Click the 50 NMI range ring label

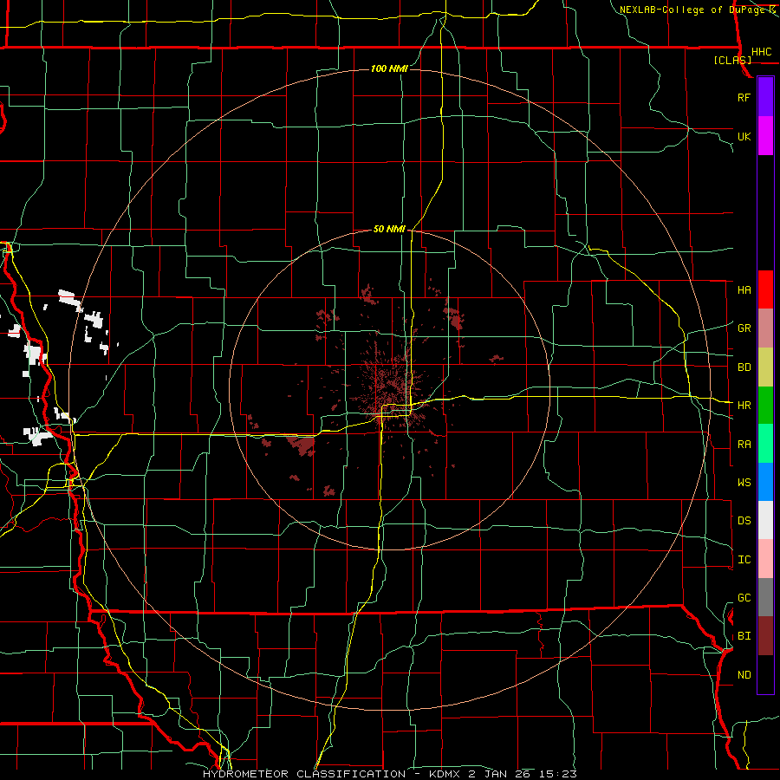389,229
